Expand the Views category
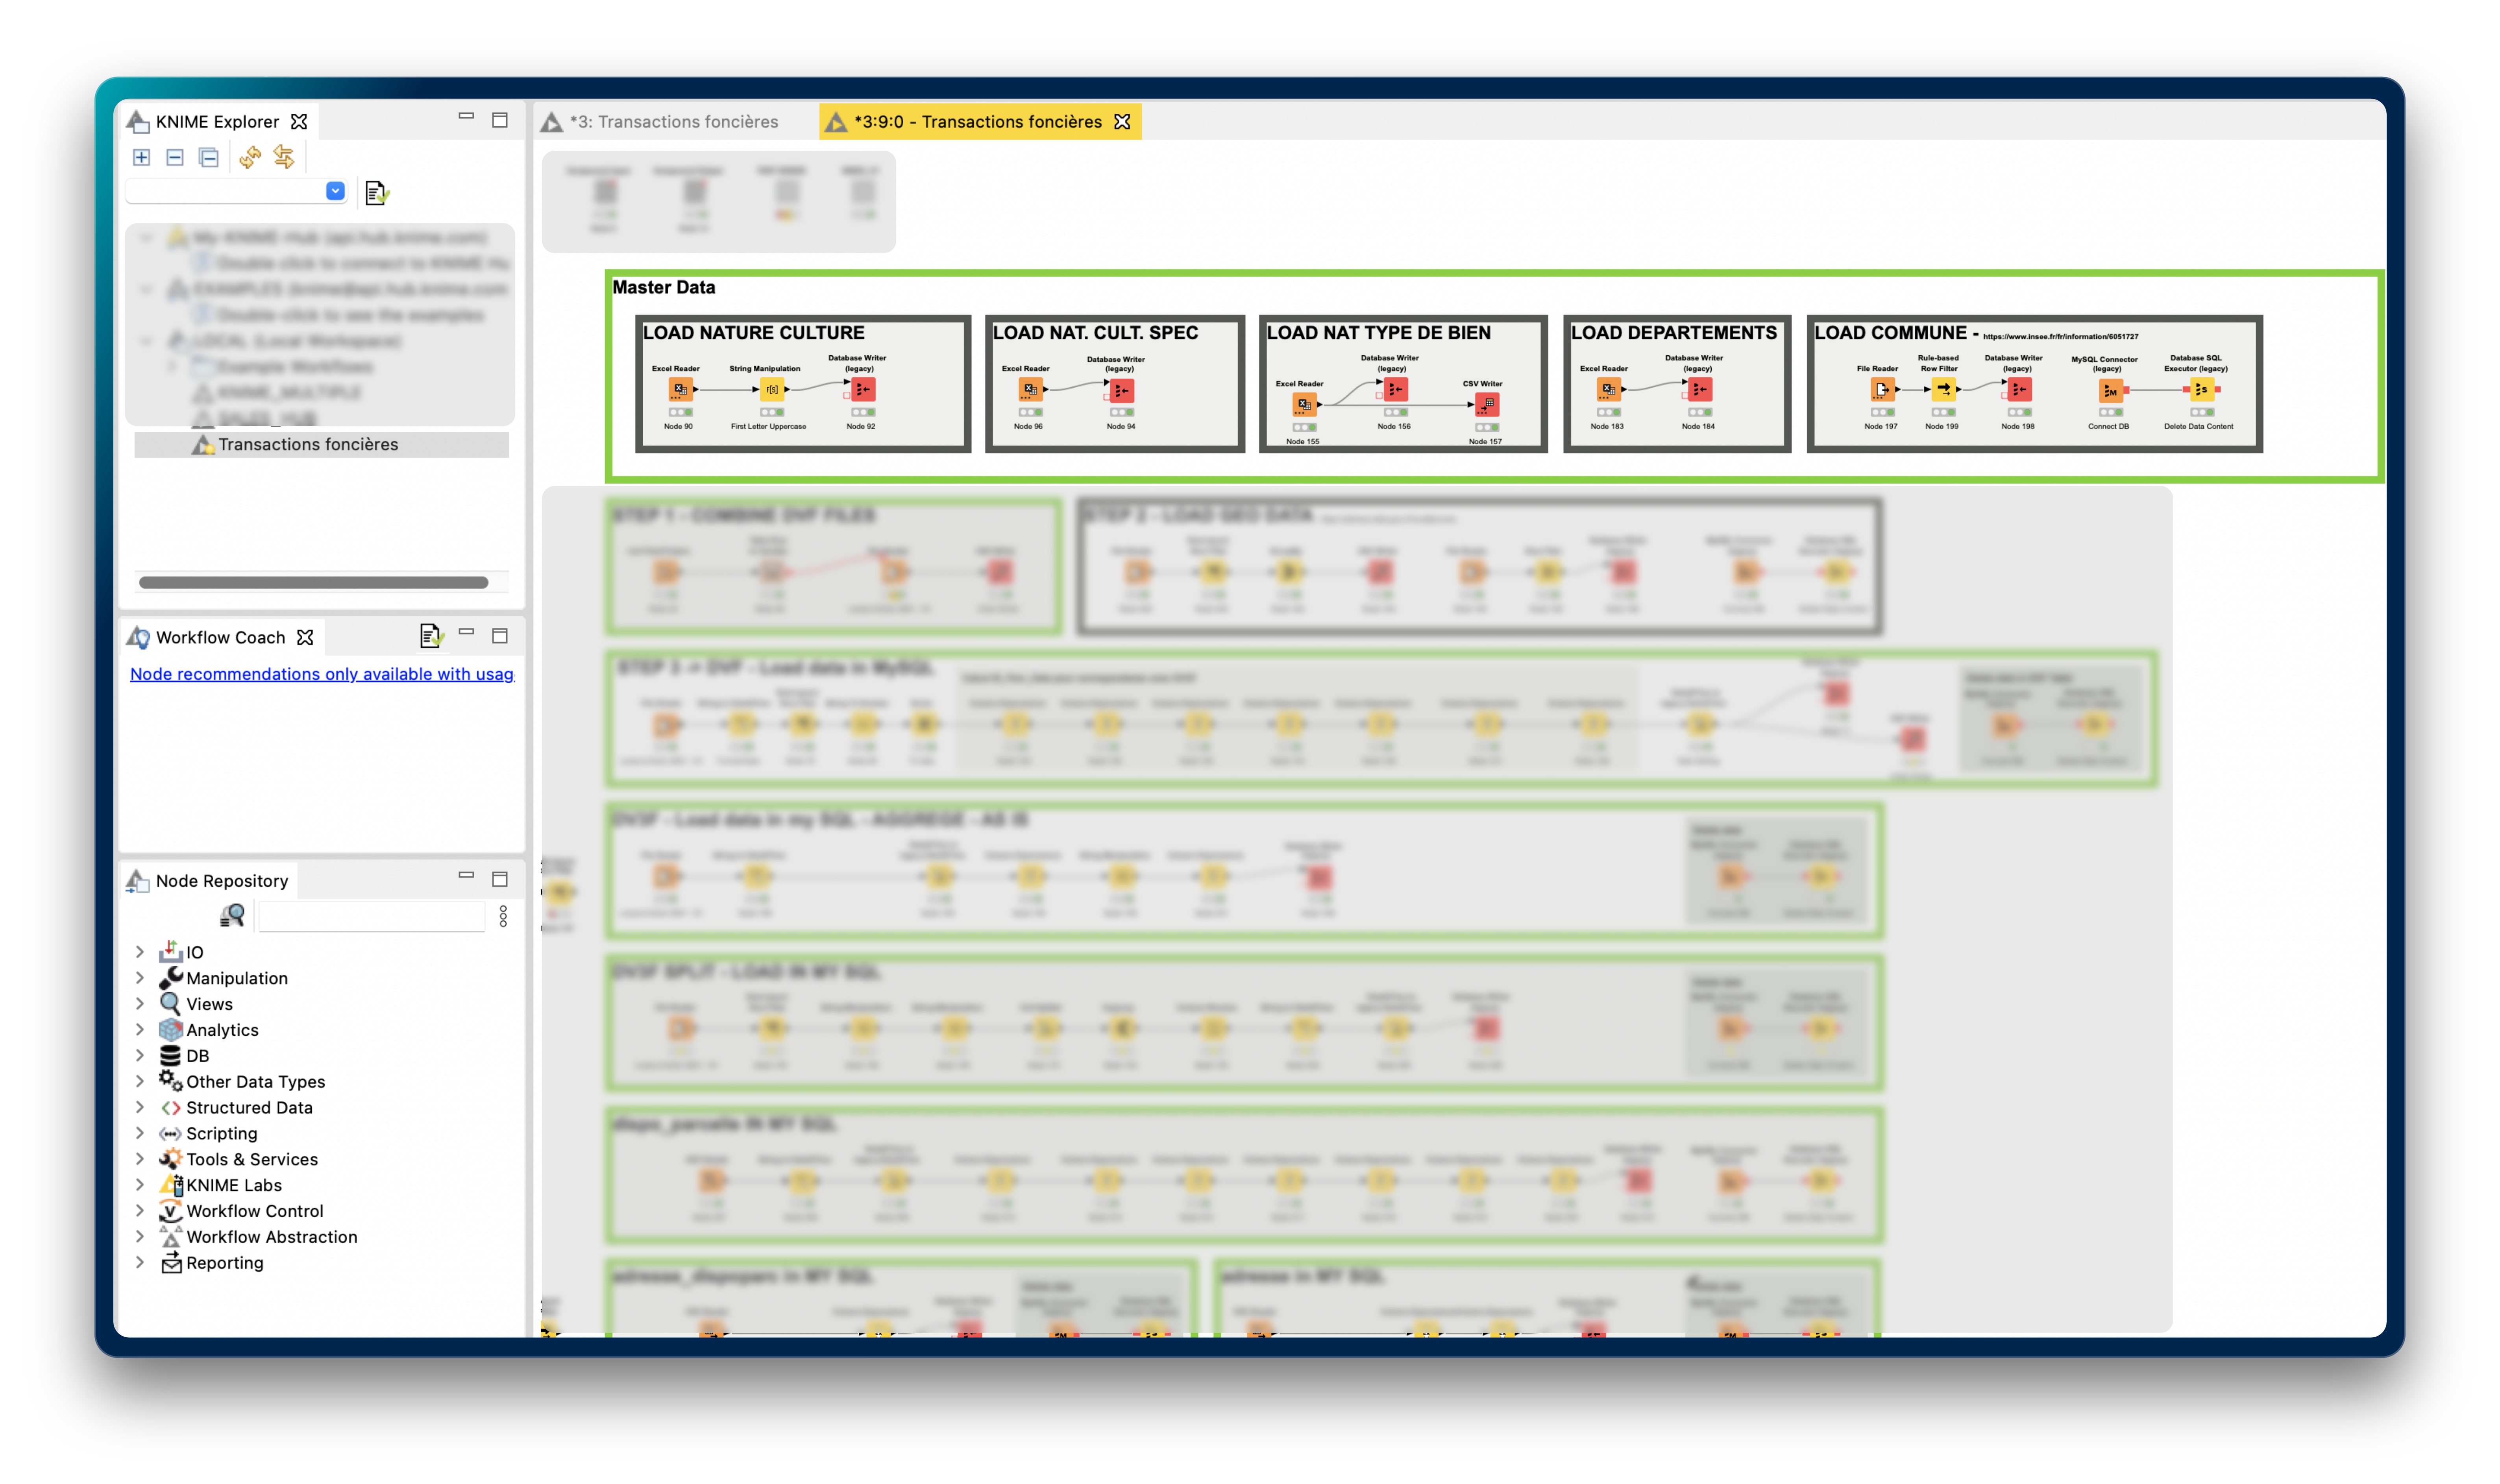The width and height of the screenshot is (2500, 1484). 140,1004
